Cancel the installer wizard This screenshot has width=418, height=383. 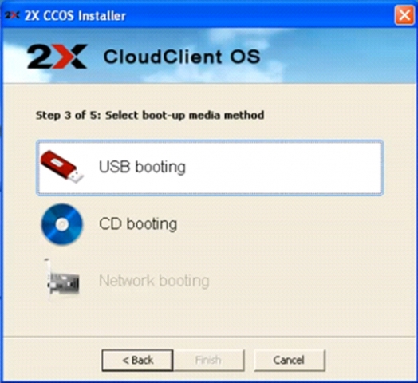[290, 361]
